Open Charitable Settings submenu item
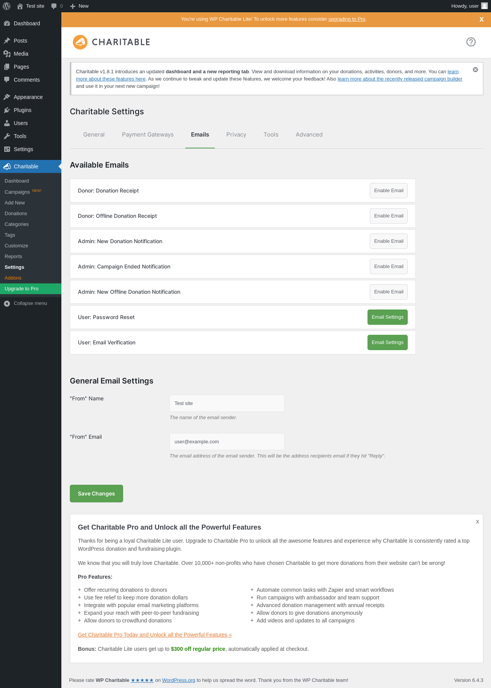The width and height of the screenshot is (491, 688). pos(31,267)
